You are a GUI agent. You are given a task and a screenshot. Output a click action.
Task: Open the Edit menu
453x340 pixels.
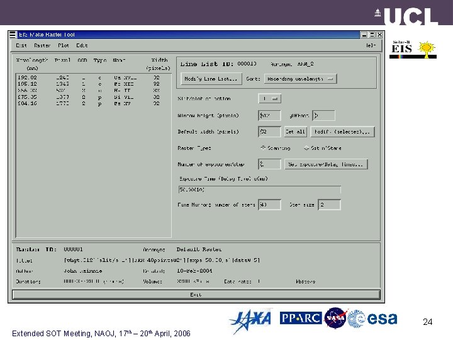pos(82,45)
